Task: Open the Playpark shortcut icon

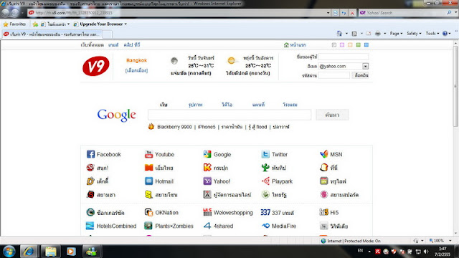Action: pyautogui.click(x=265, y=181)
